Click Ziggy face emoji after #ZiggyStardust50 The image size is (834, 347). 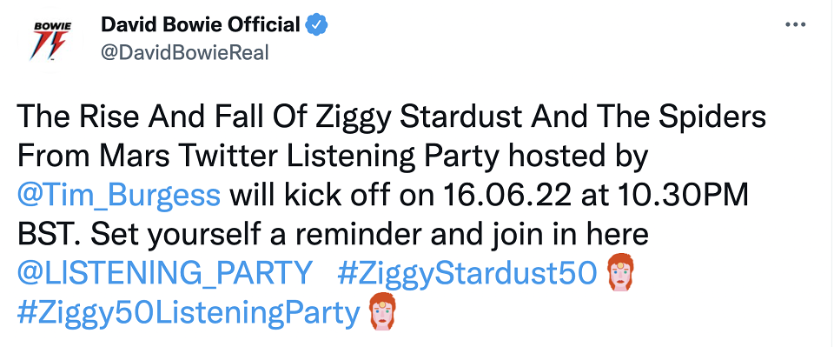click(x=619, y=273)
